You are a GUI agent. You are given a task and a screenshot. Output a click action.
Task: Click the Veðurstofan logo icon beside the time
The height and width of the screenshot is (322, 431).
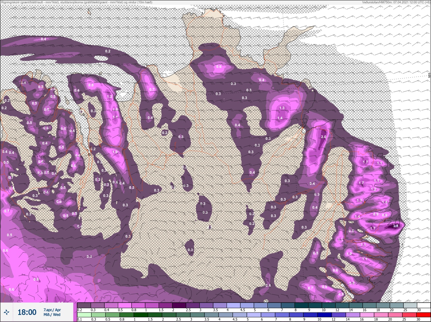tap(6, 312)
